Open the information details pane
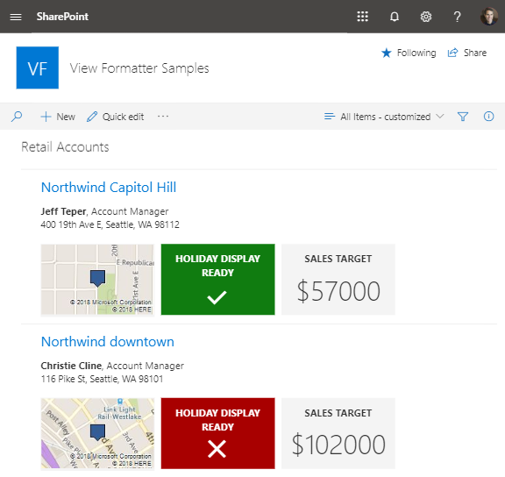505x477 pixels. (x=488, y=117)
